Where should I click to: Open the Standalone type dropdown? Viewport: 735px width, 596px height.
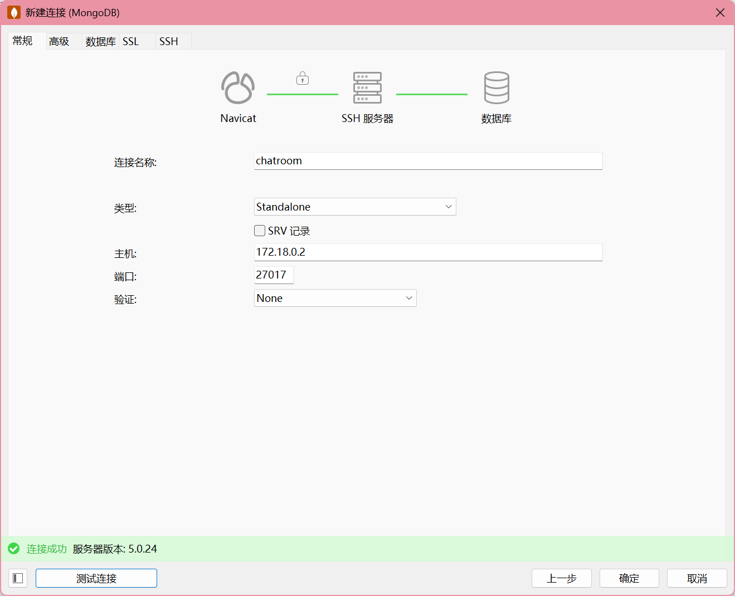click(x=355, y=207)
